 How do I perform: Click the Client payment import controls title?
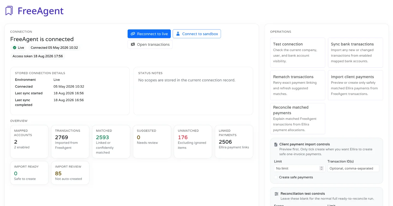305,144
